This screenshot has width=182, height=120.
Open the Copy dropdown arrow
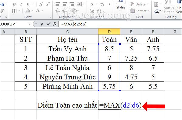tap(6, 4)
